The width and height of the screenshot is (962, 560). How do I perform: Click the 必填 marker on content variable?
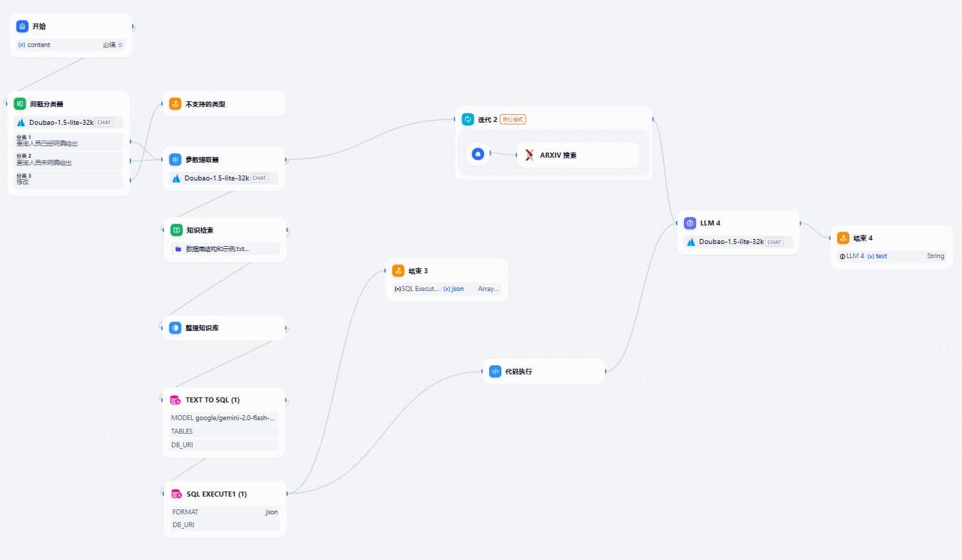[x=109, y=45]
